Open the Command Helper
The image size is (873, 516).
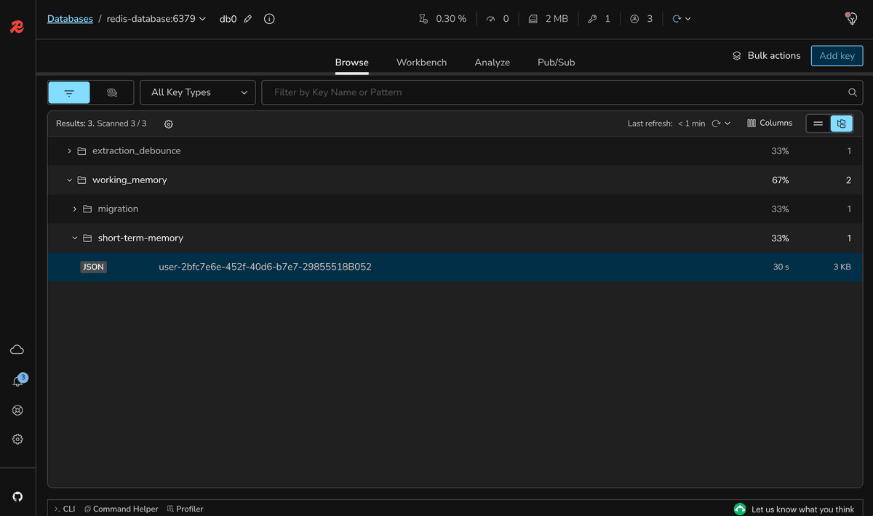coord(121,508)
